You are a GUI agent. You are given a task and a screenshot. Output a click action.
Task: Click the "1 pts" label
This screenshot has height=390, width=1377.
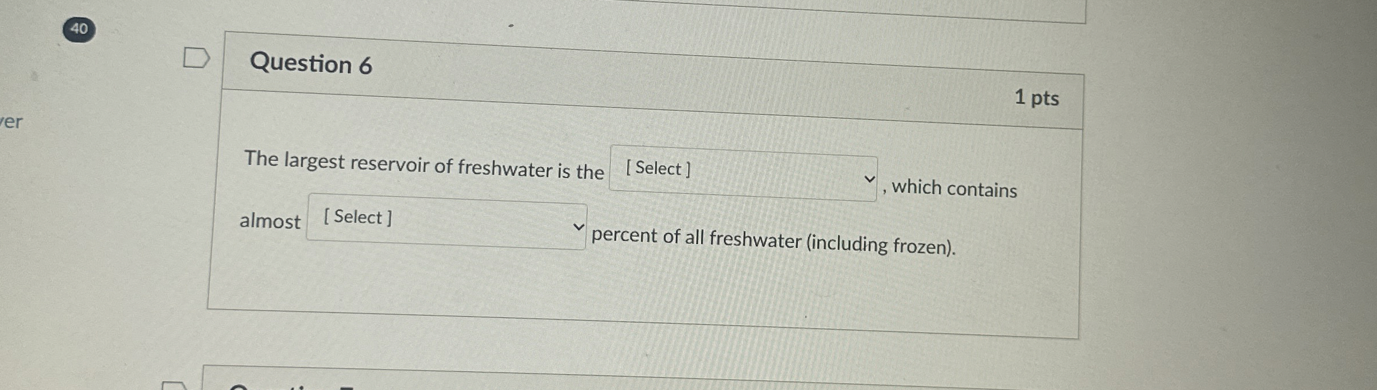point(1038,99)
